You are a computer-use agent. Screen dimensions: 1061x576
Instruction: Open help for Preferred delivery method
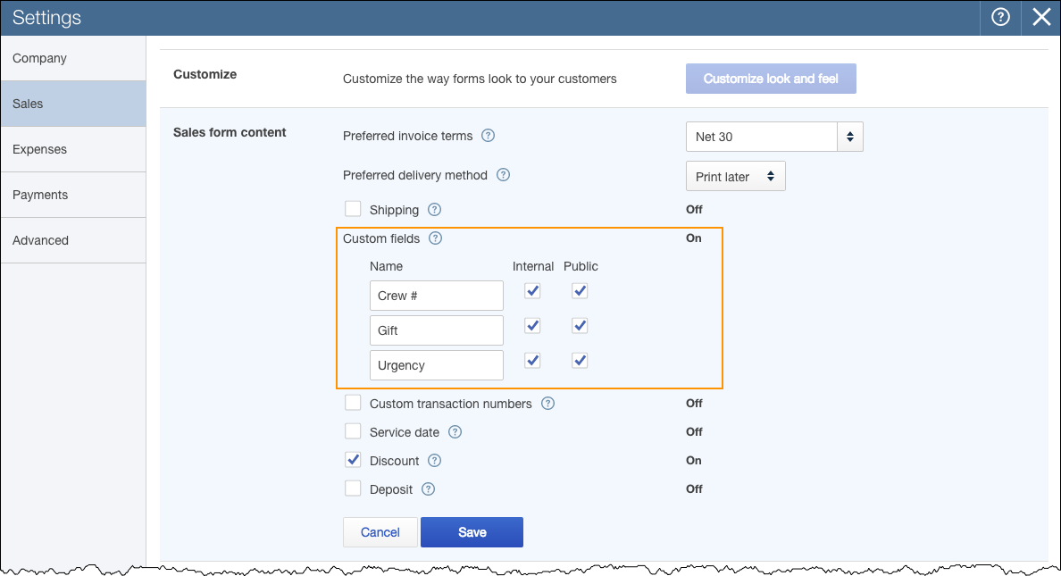coord(503,175)
